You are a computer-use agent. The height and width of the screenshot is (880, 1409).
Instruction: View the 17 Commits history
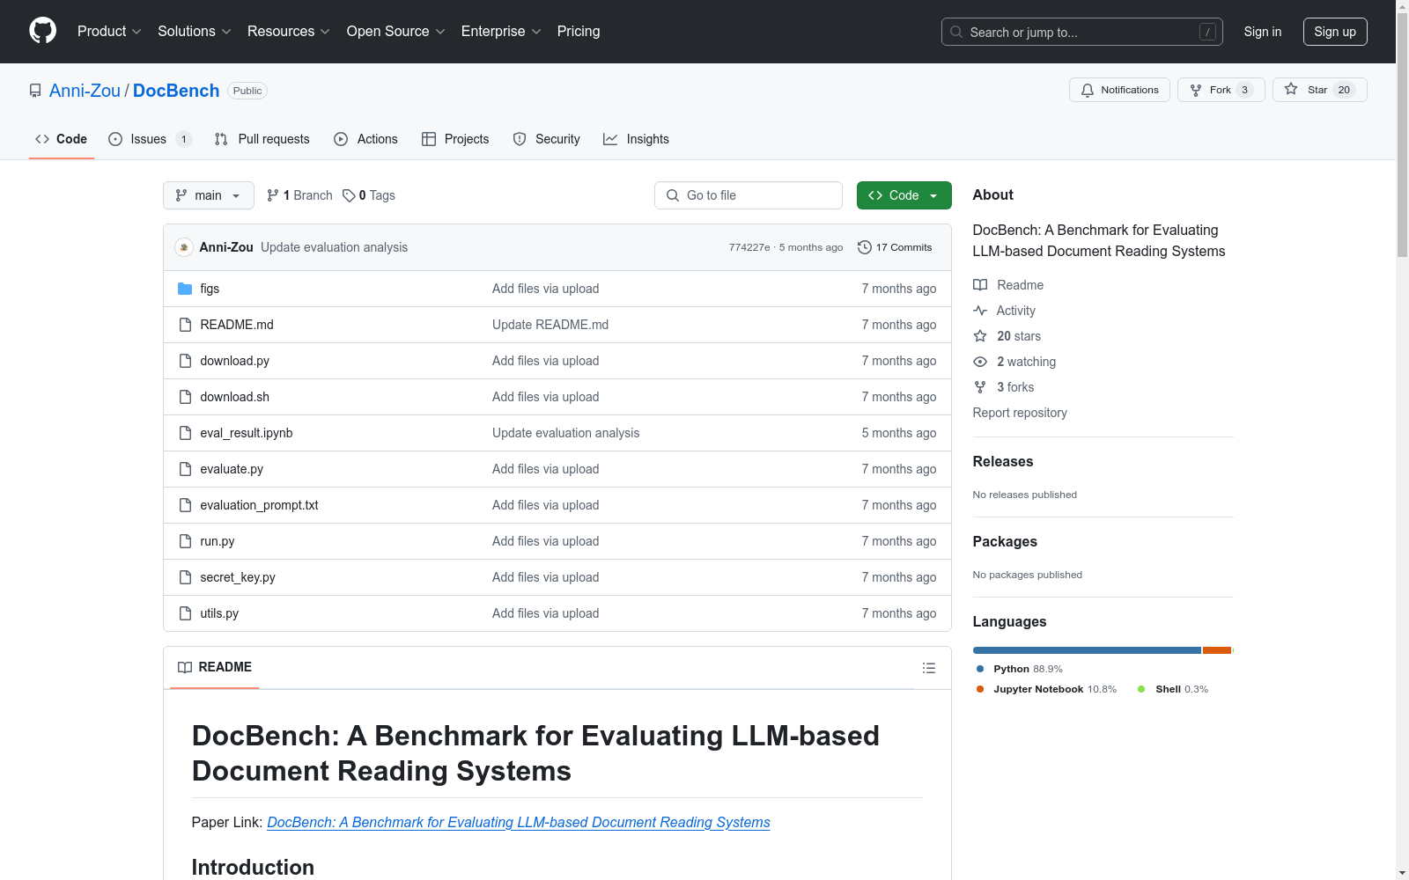pyautogui.click(x=895, y=247)
